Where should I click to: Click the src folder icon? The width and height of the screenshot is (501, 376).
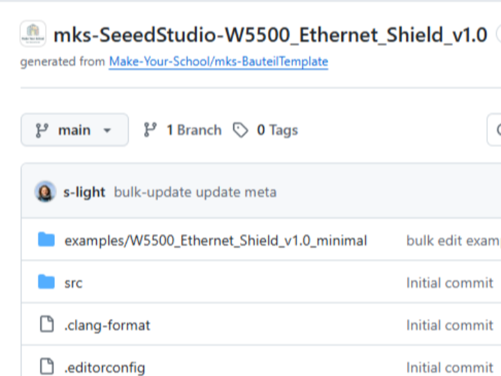[x=47, y=282]
